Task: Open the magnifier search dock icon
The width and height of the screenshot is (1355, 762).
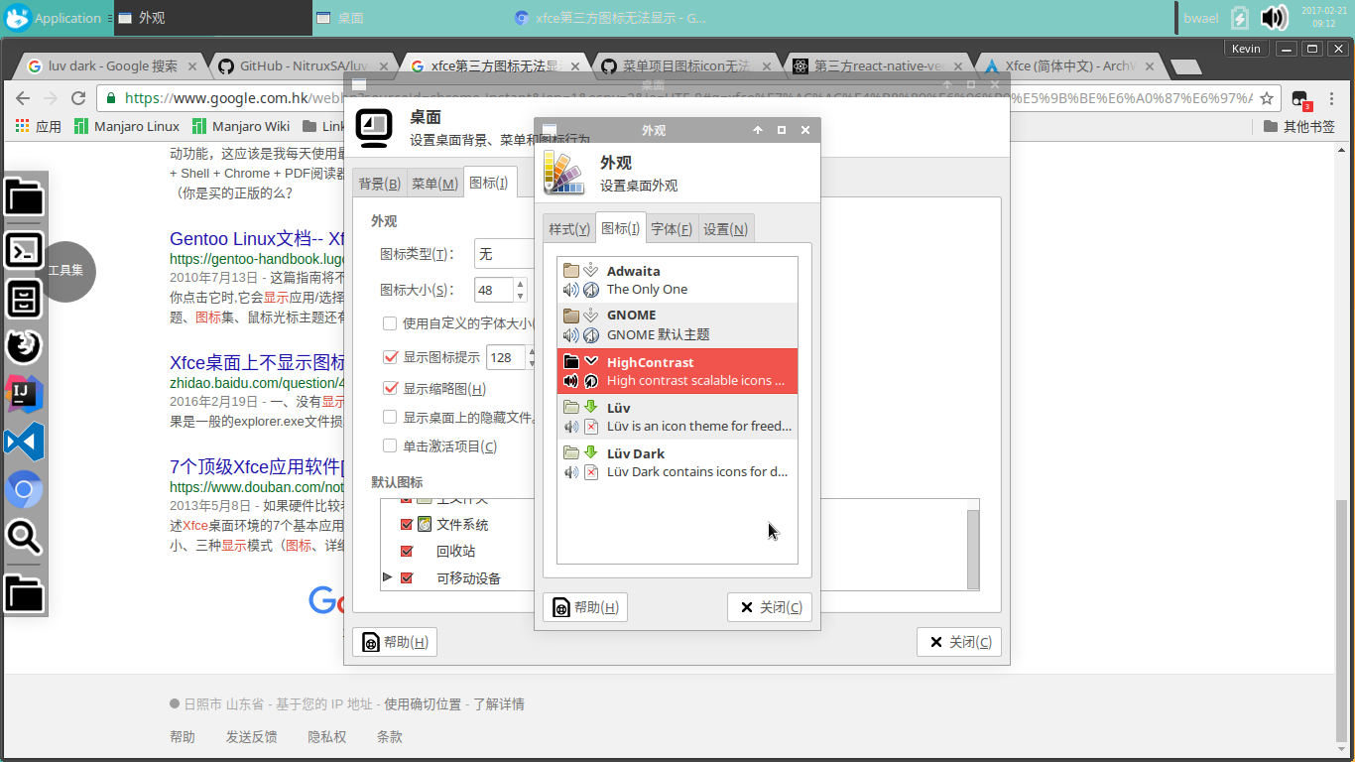Action: 25,537
